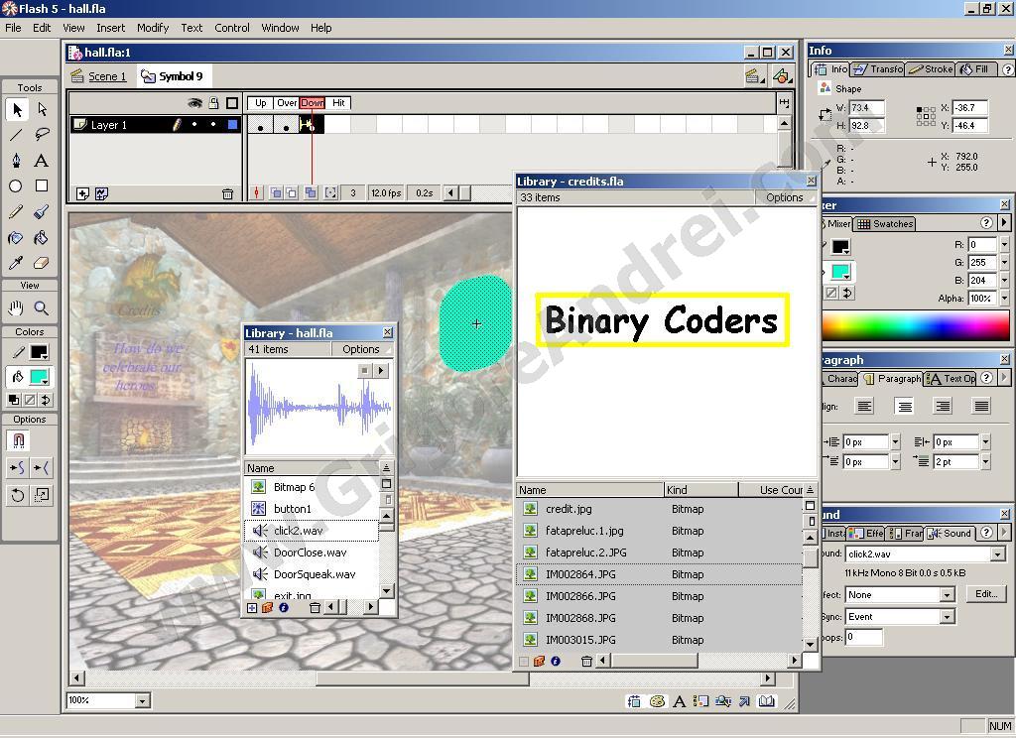Select the Eyedropper tool

click(x=17, y=263)
